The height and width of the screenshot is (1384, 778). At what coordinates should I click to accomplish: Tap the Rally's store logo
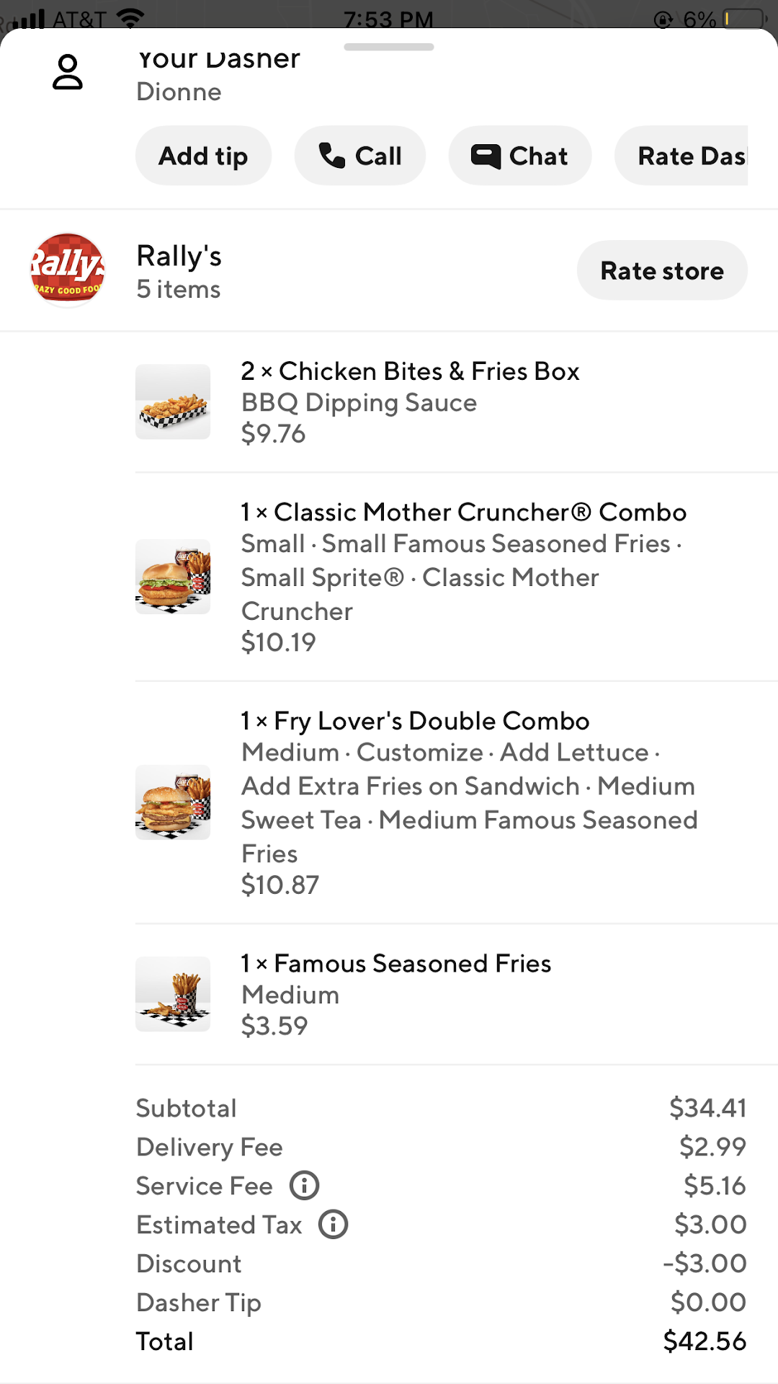[x=68, y=270]
